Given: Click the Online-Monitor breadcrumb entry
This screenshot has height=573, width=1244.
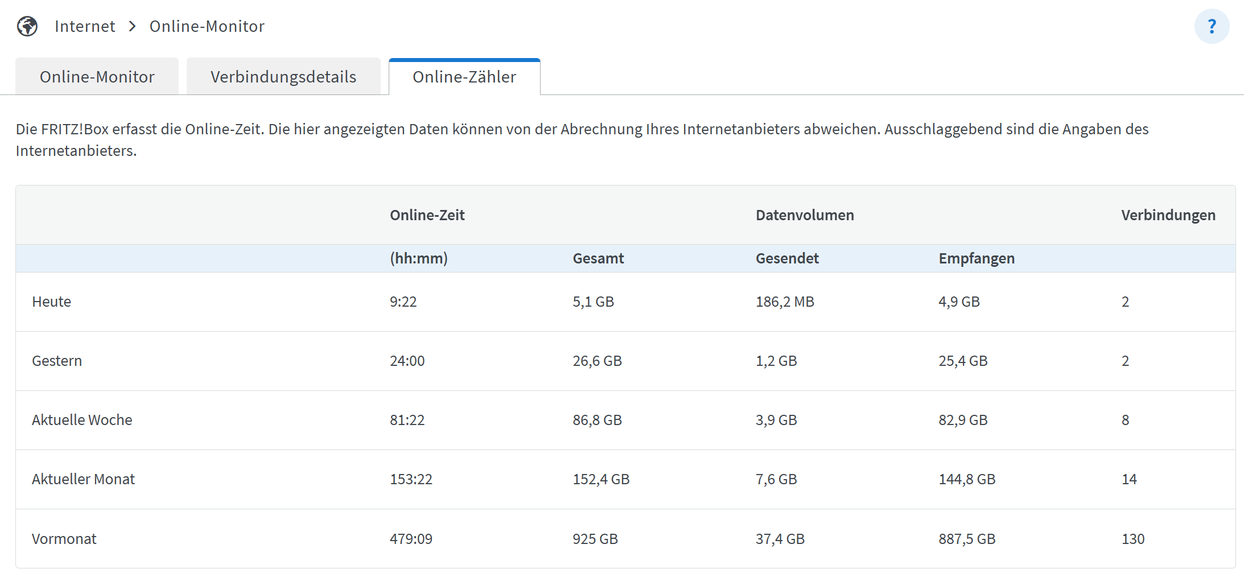Looking at the screenshot, I should point(207,26).
